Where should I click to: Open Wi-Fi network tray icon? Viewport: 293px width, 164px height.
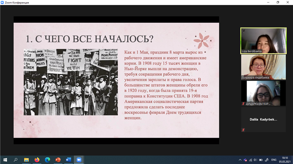pos(250,160)
